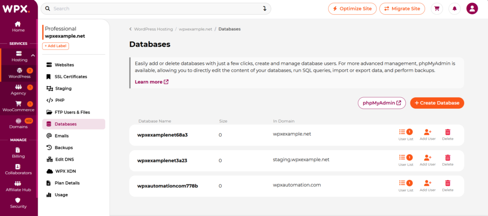
Task: Open WordPress hosting item
Action: [x=19, y=73]
